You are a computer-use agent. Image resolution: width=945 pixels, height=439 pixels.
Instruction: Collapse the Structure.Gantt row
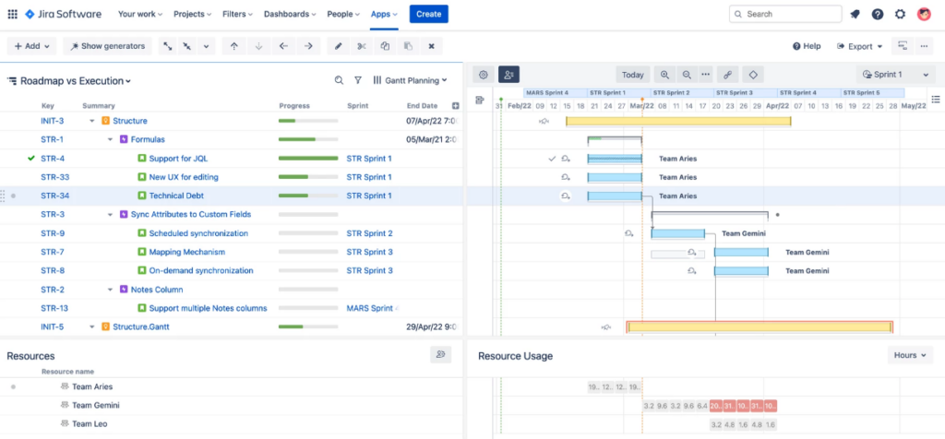[x=92, y=327]
